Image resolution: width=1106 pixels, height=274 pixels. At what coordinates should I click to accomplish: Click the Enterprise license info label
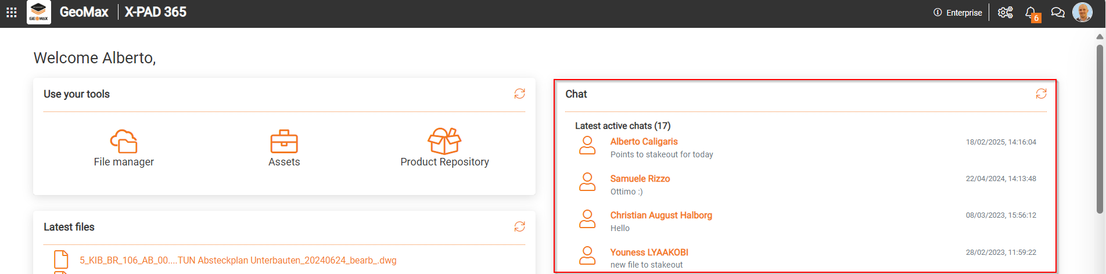958,13
